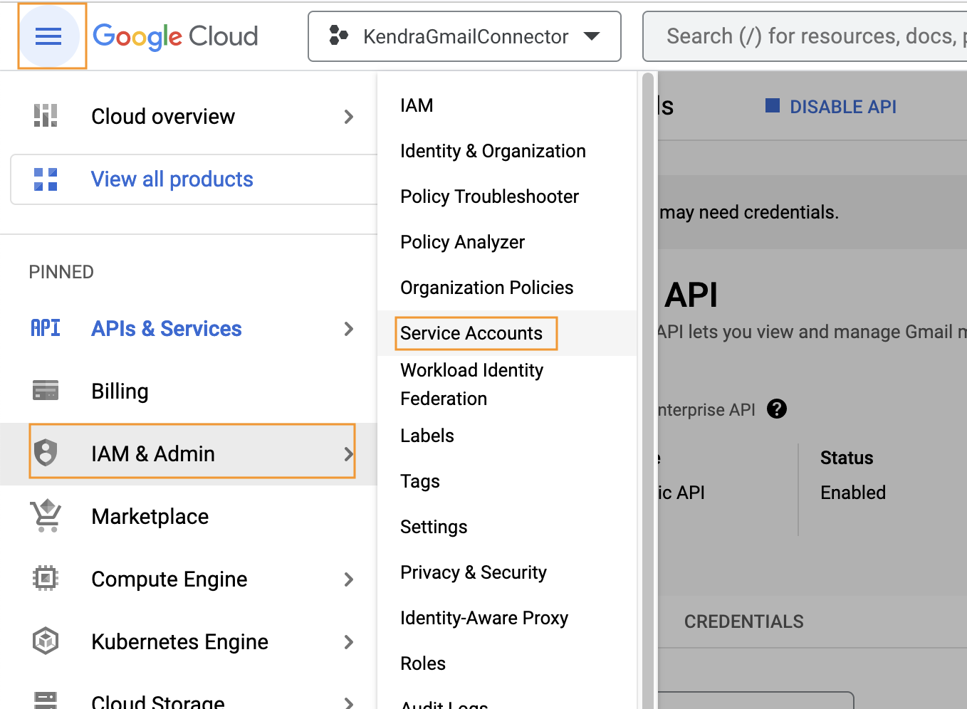Click the Disable API square stop icon

click(x=773, y=106)
